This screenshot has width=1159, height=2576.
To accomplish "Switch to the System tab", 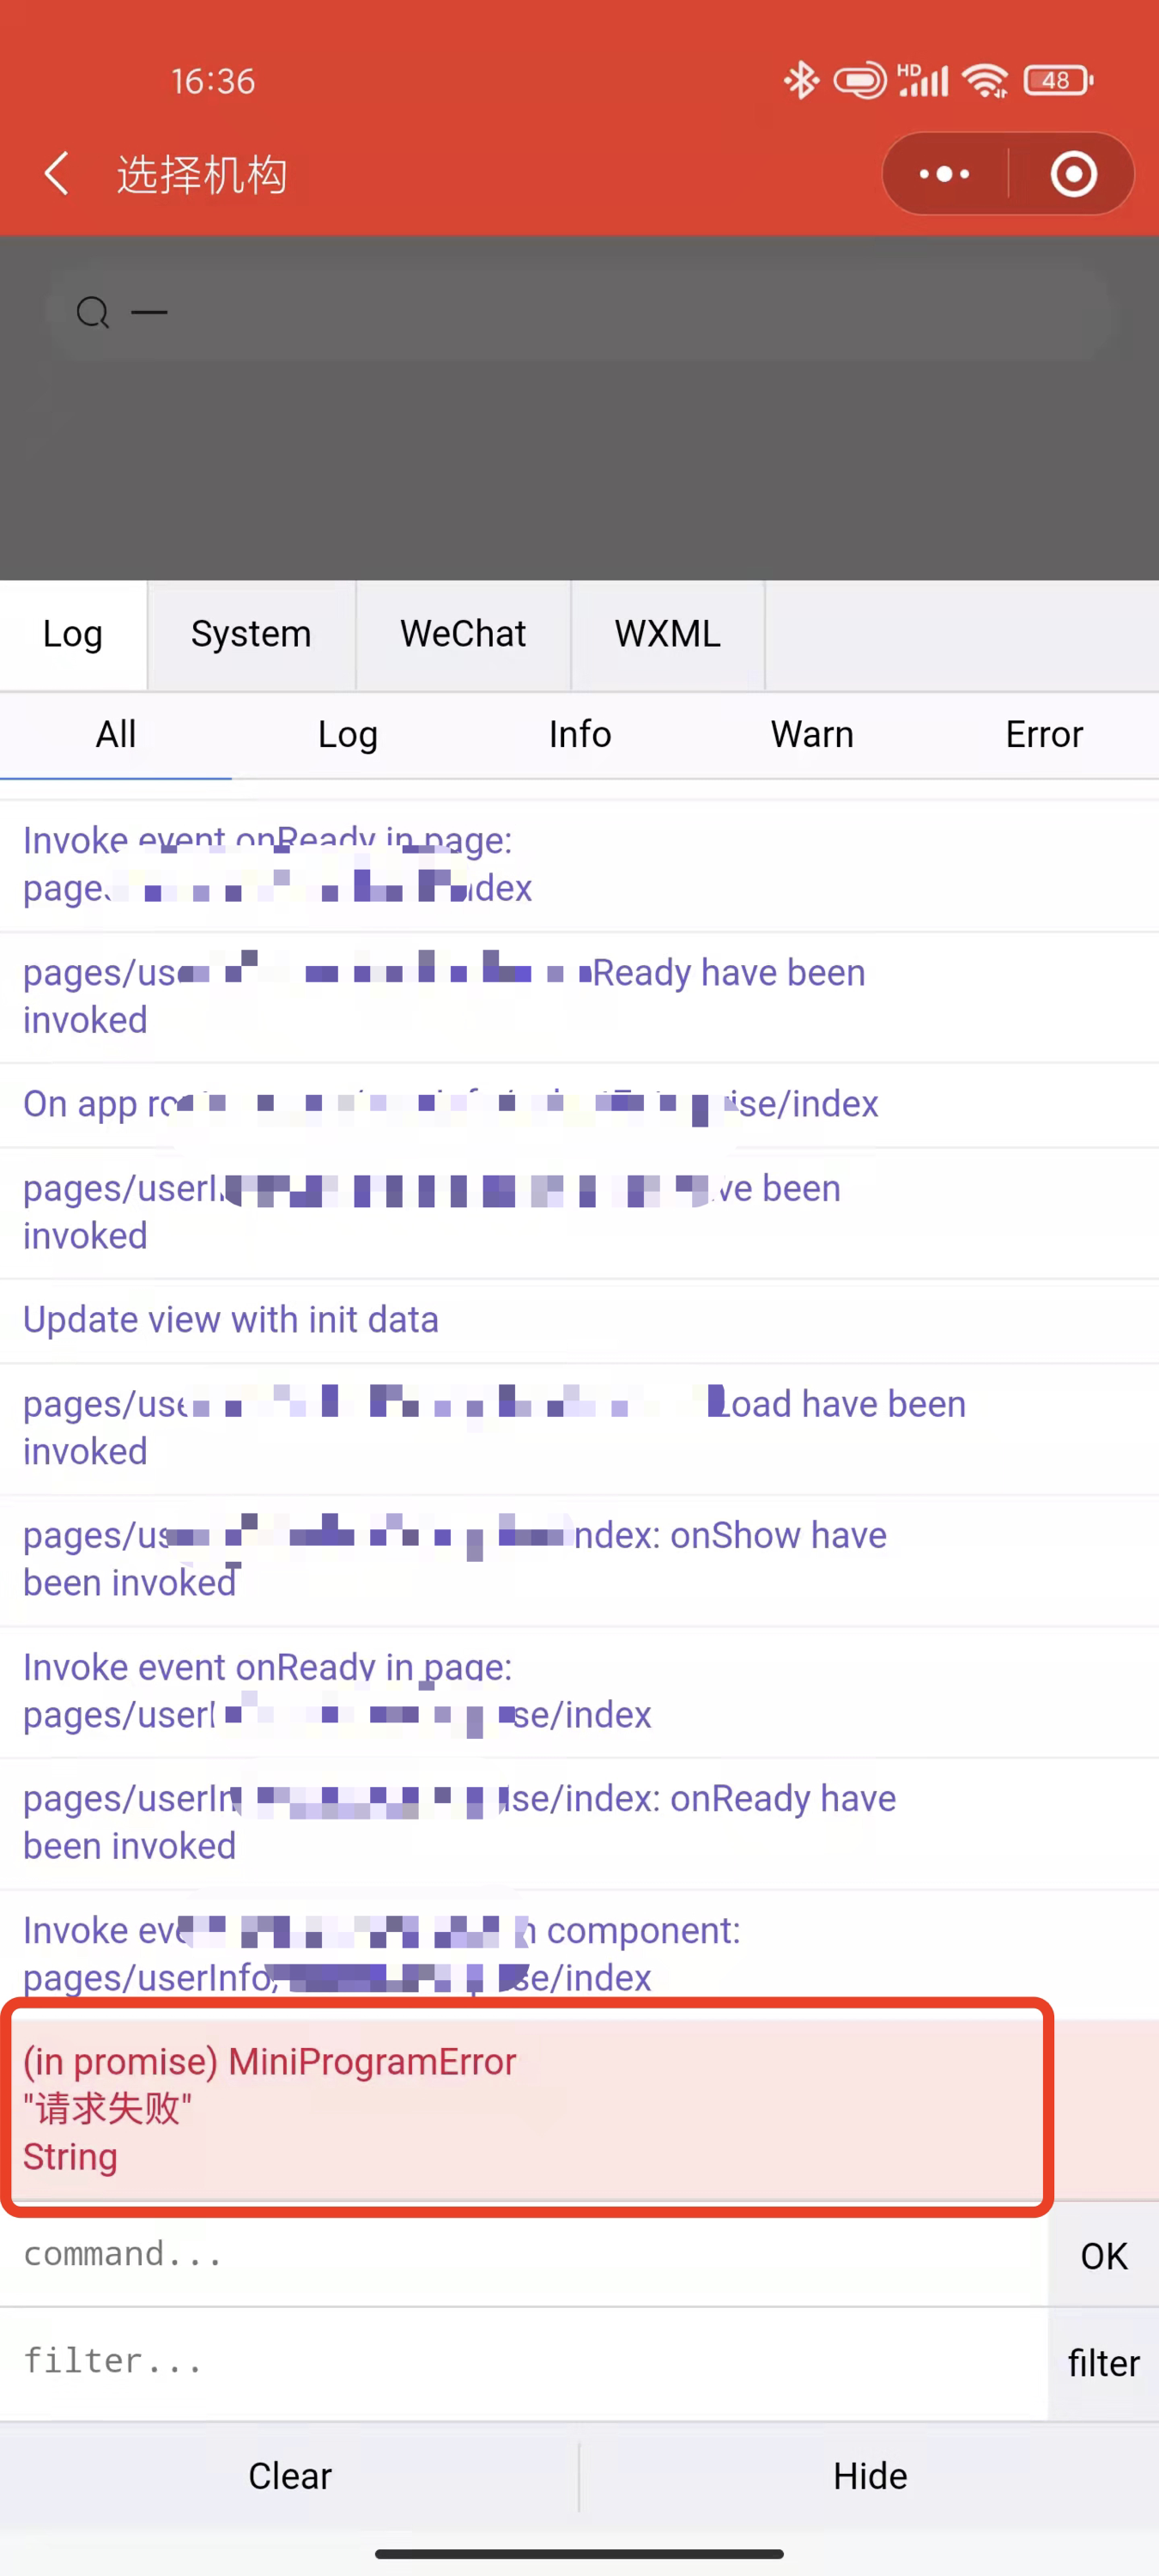I will (252, 634).
